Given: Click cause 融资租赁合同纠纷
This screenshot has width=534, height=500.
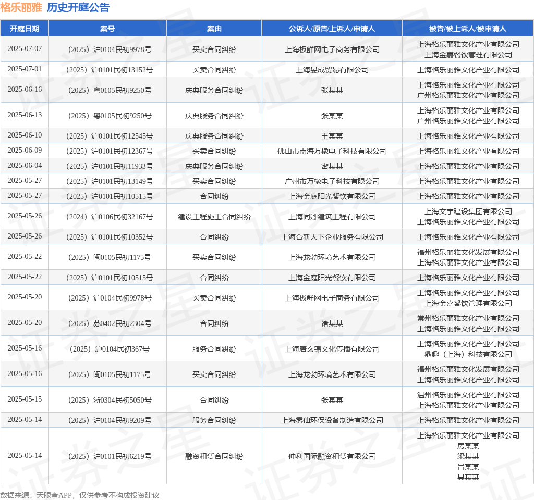Looking at the screenshot, I should [214, 456].
